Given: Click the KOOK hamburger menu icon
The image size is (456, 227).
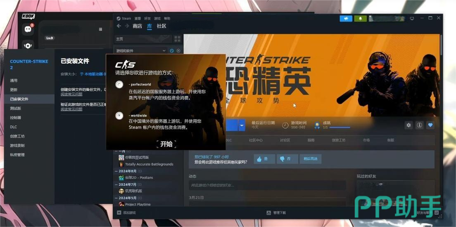Looking at the screenshot, I should click(x=101, y=29).
